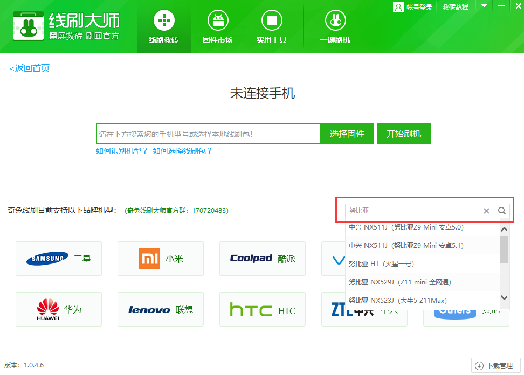
Task: Open the title bar dropdown menu arrow
Action: (x=484, y=6)
